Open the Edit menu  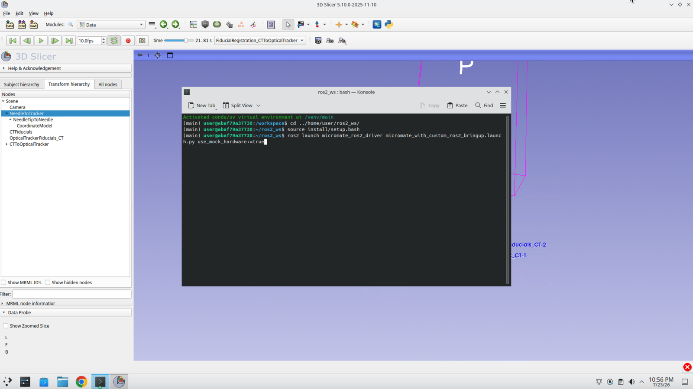[x=19, y=13]
